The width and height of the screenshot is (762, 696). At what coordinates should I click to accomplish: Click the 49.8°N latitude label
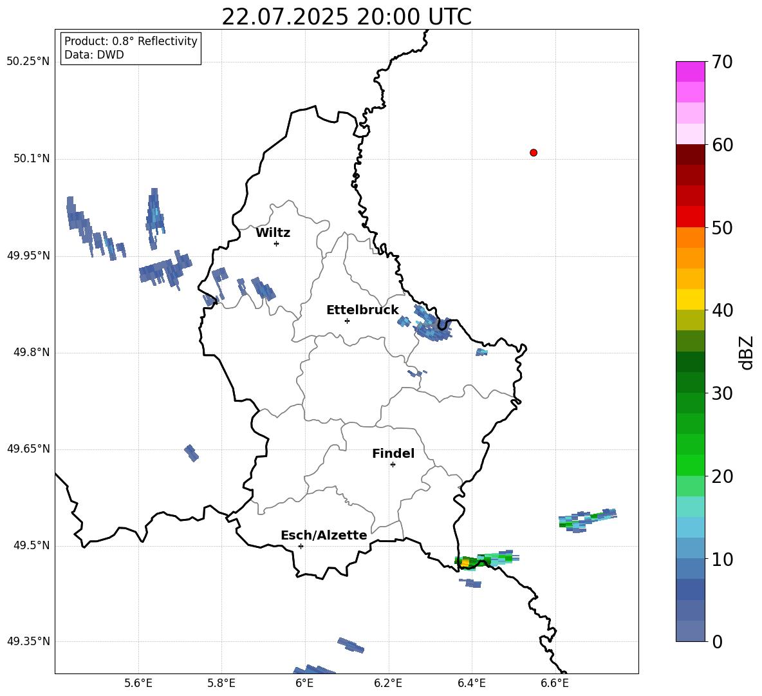(x=32, y=352)
